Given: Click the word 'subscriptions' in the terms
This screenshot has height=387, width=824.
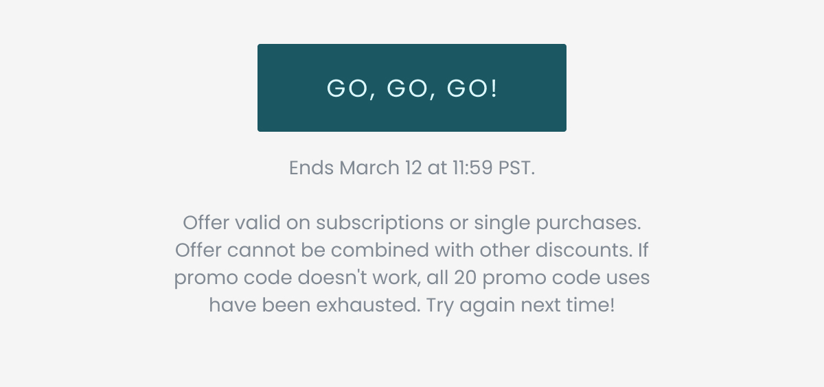Looking at the screenshot, I should coord(380,223).
